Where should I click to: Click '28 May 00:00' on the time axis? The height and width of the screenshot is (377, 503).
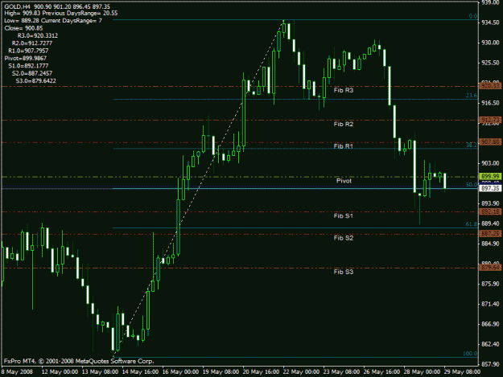pos(422,372)
